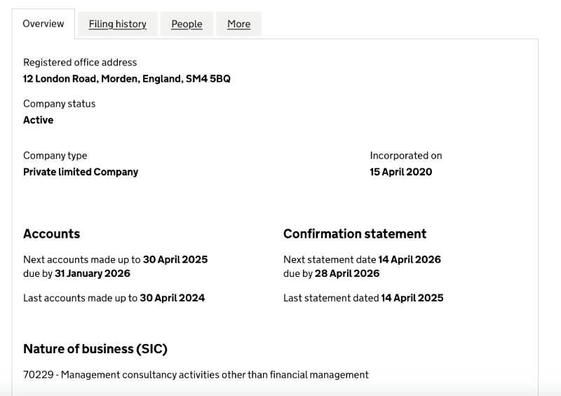
Task: Click the 70229 Management consultancy SIC code line
Action: point(196,374)
